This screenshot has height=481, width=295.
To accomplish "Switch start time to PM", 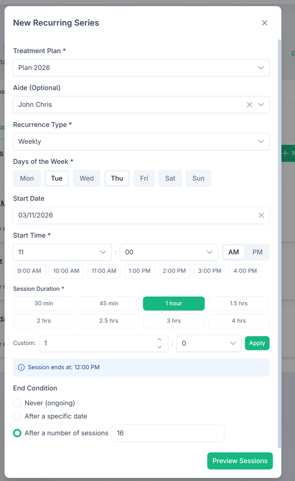I will 257,252.
